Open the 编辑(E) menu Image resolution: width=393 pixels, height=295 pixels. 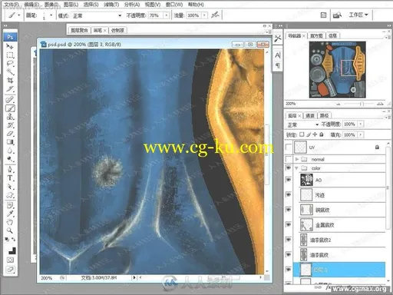click(31, 5)
